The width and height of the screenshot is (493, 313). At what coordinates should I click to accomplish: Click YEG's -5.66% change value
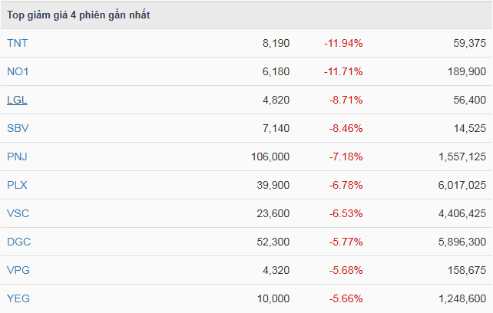[345, 298]
